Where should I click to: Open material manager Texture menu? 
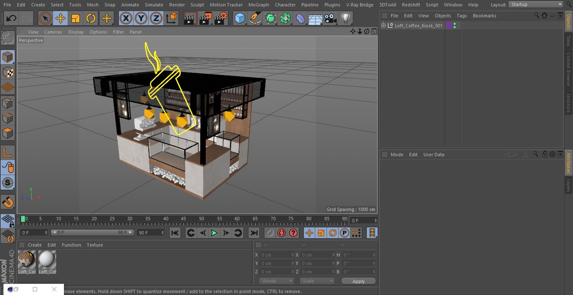tap(95, 245)
